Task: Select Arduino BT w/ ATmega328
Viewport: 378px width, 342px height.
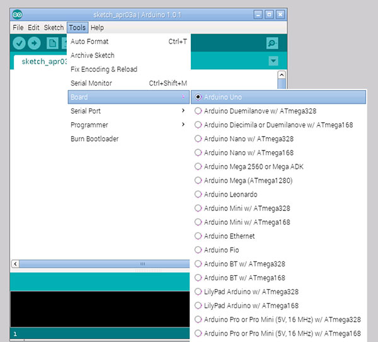Action: [x=278, y=264]
